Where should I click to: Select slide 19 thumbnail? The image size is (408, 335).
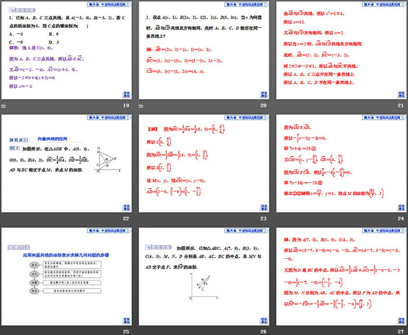coord(66,50)
